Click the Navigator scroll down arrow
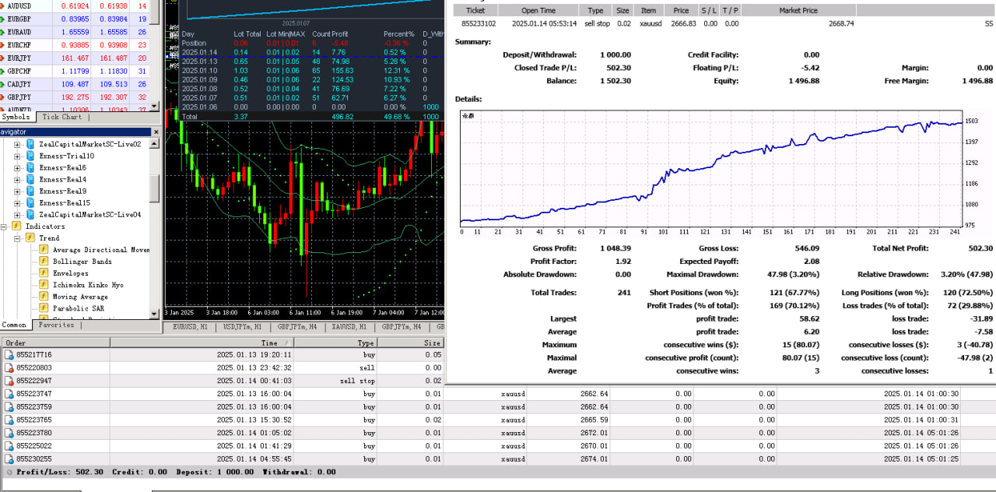 pyautogui.click(x=155, y=314)
